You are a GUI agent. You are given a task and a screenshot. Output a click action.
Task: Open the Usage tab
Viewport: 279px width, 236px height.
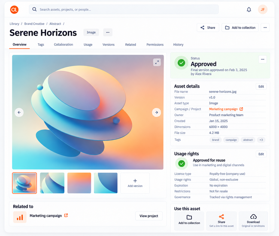[x=88, y=45]
